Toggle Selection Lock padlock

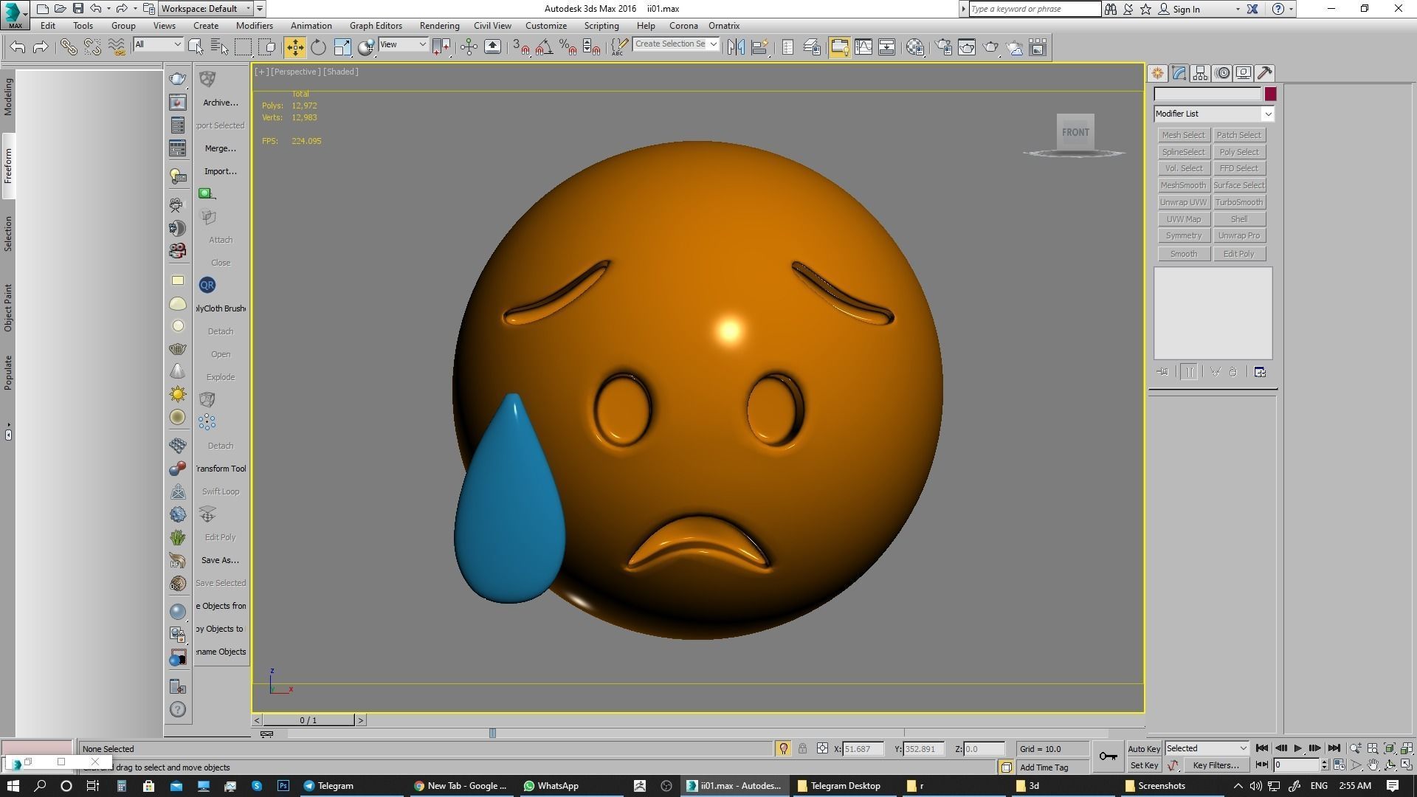pyautogui.click(x=802, y=748)
